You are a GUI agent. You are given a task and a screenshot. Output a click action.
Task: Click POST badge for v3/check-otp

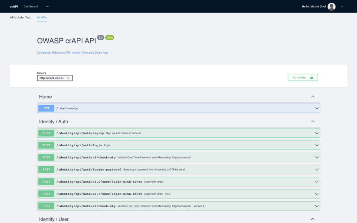click(x=46, y=157)
